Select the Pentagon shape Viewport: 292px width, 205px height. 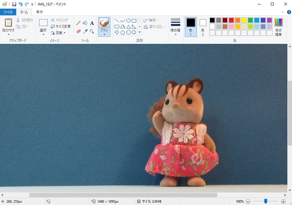coord(122,32)
